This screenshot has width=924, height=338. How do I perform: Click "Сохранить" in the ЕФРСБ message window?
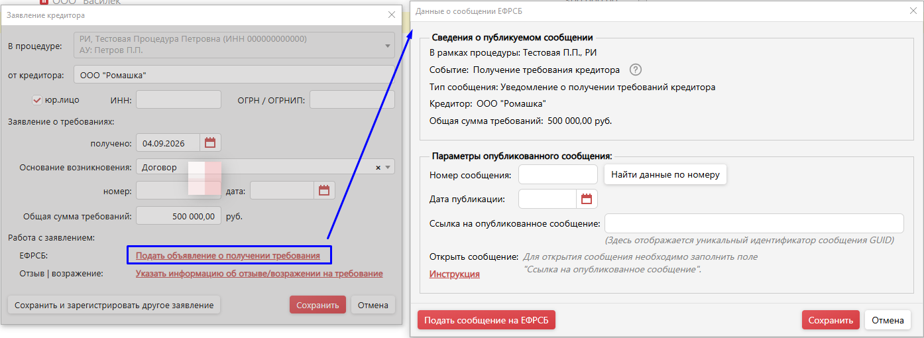pyautogui.click(x=831, y=320)
